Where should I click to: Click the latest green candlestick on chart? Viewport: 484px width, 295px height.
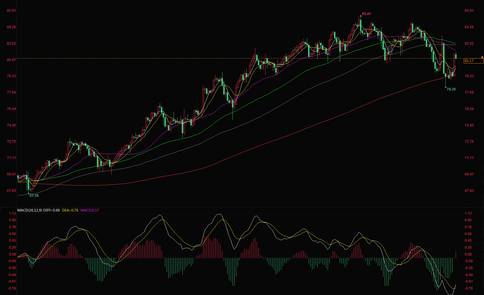456,56
